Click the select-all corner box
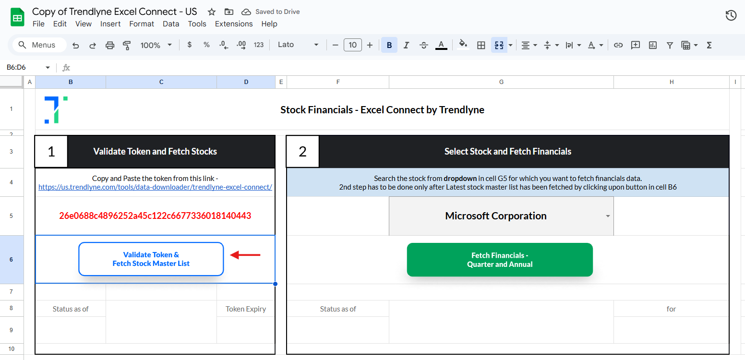 pyautogui.click(x=12, y=82)
